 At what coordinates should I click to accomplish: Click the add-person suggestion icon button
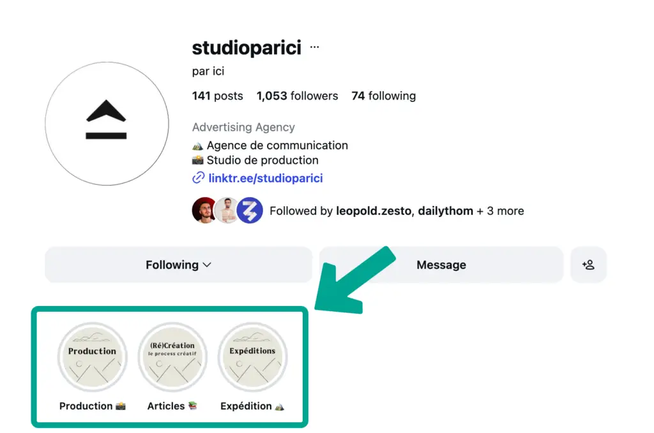pyautogui.click(x=588, y=265)
